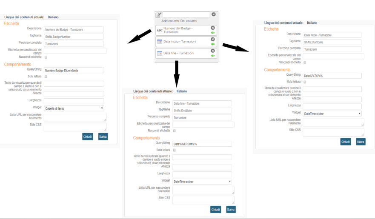The height and width of the screenshot is (219, 375).
Task: Click the calendar icon of Data inizio row
Action: coord(160,42)
